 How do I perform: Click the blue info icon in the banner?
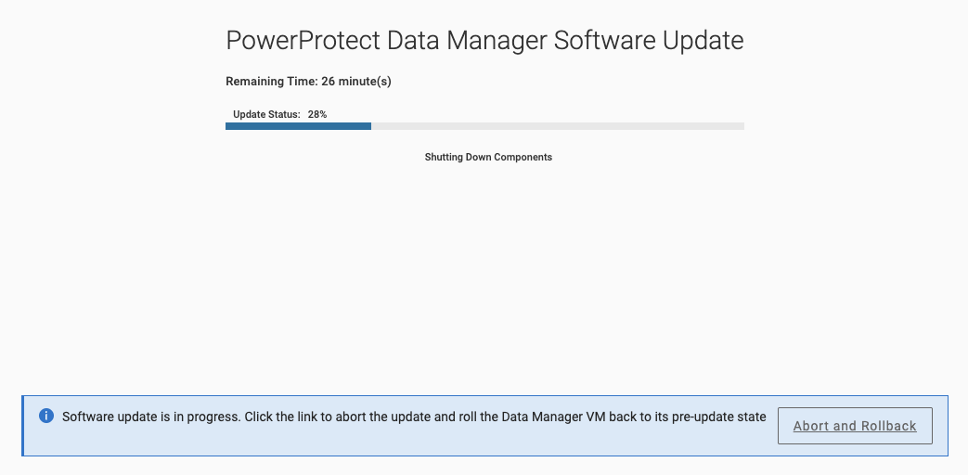click(46, 416)
